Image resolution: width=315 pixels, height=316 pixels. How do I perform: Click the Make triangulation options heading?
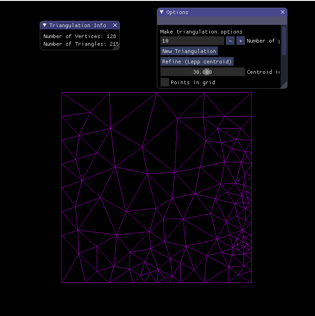coord(201,32)
